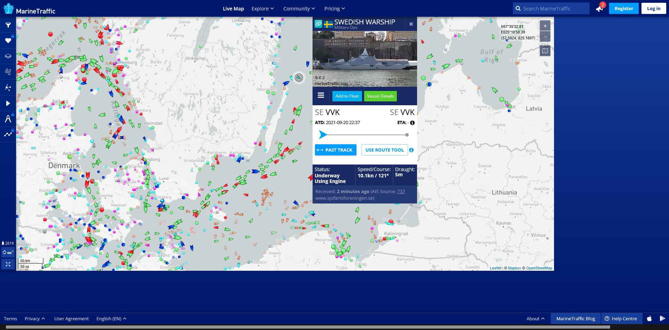Screen dimensions: 669x330
Task: Click the Status Underway Using Engine text
Action: point(330,178)
